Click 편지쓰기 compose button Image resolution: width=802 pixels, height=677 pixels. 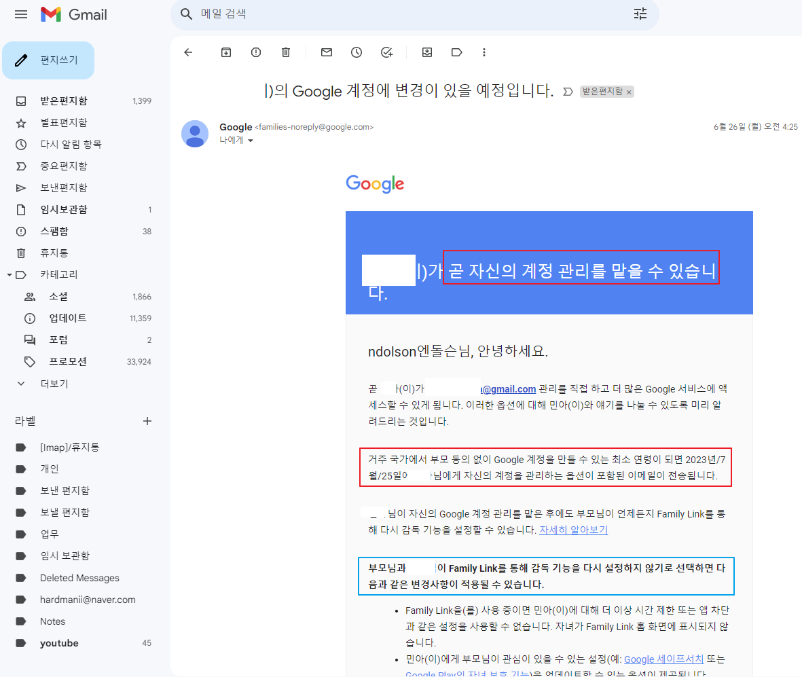(49, 60)
